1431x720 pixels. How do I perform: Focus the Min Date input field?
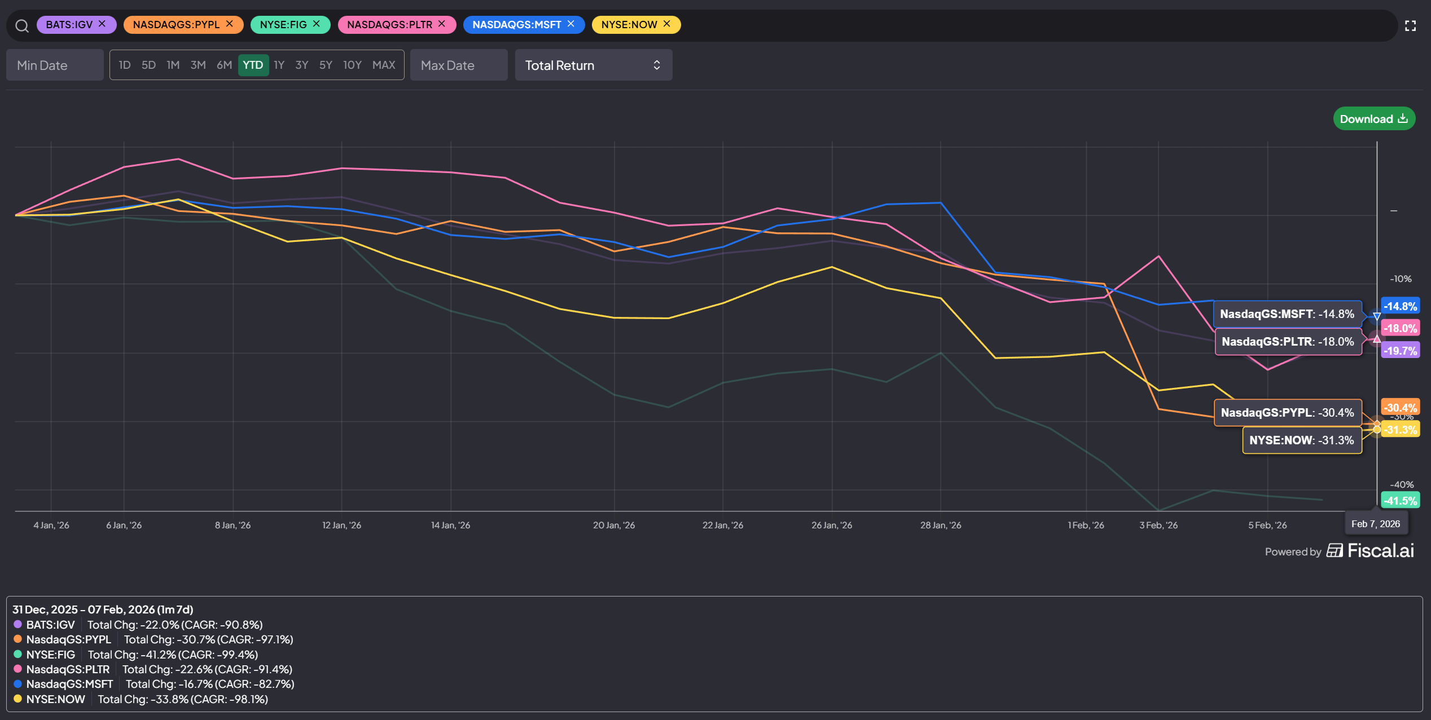click(x=55, y=65)
